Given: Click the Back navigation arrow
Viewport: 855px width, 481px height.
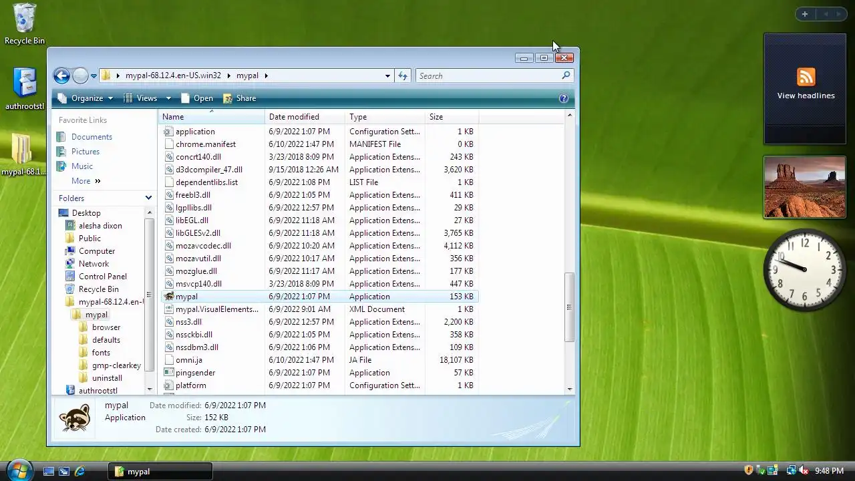Looking at the screenshot, I should click(61, 75).
